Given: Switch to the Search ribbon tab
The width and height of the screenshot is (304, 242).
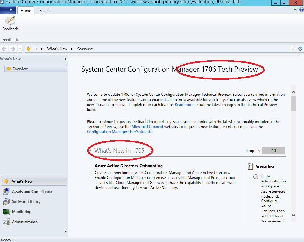Looking at the screenshot, I should coord(45,11).
